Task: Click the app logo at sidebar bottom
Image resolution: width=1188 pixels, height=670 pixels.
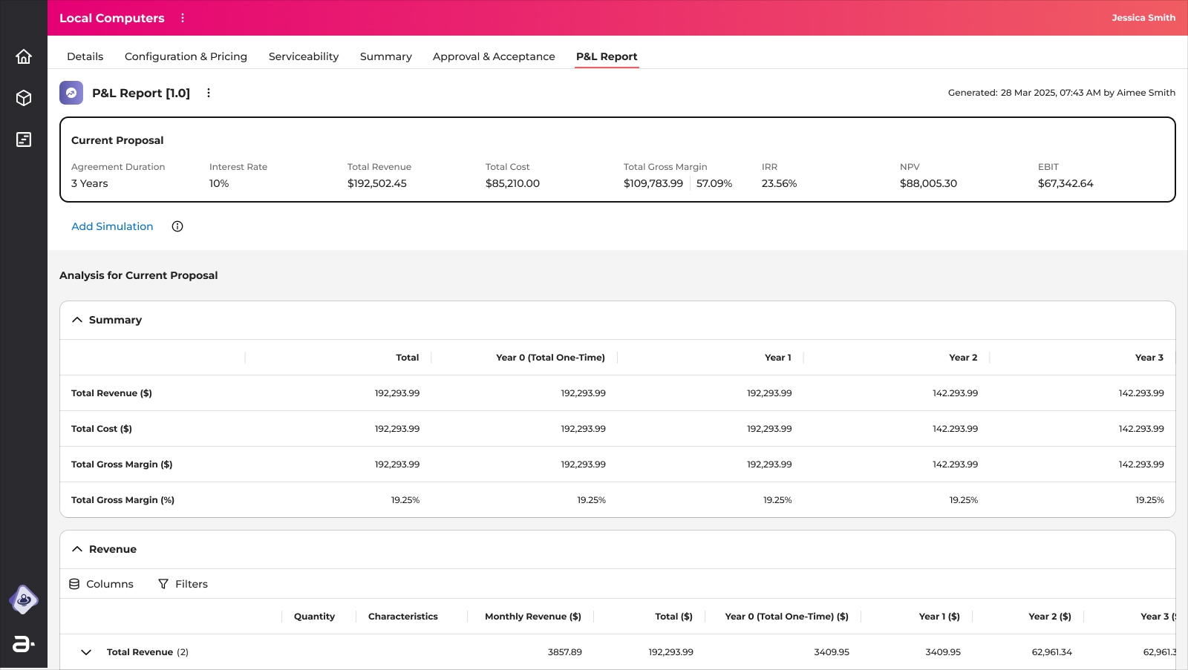Action: pyautogui.click(x=24, y=644)
